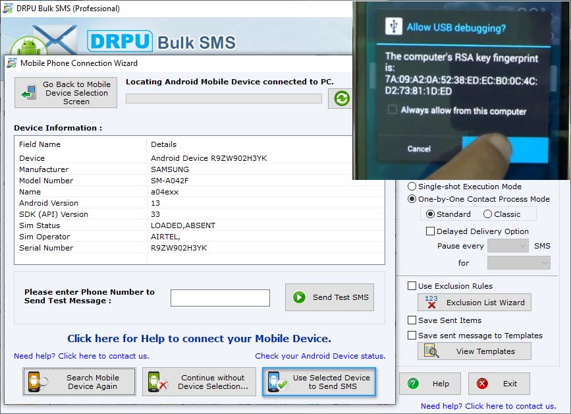Open the Pause every SMS dropdown
This screenshot has height=414, width=571.
[x=508, y=246]
